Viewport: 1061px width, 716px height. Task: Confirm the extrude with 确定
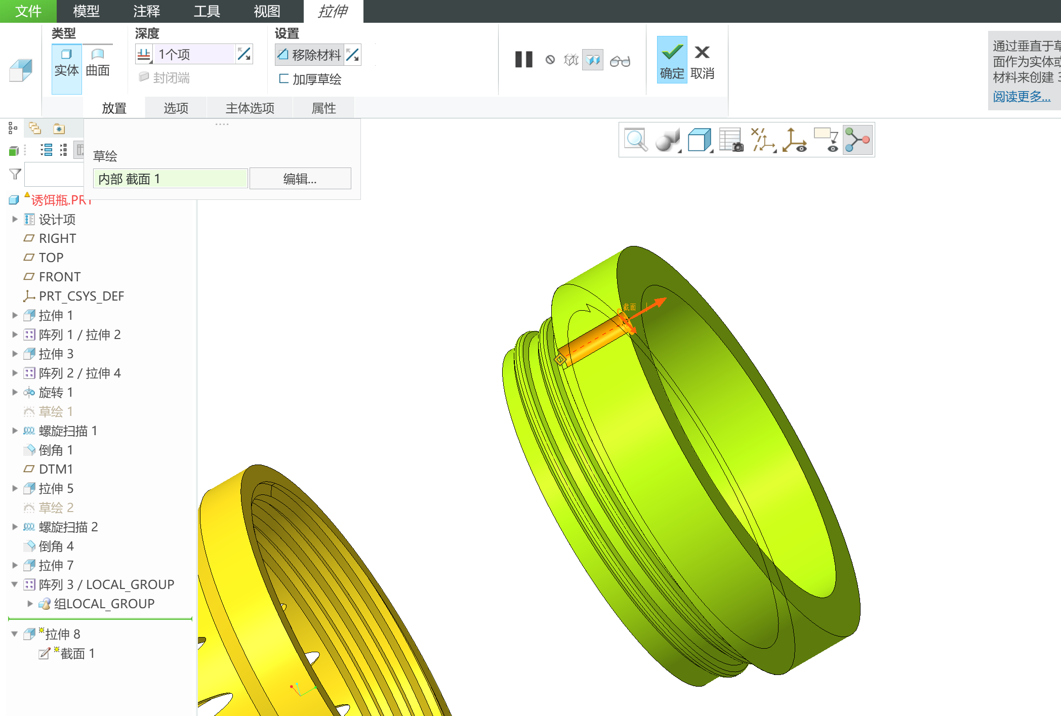coord(672,60)
